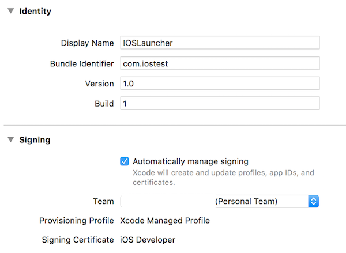Click the Automatically manage signing label
Image resolution: width=346 pixels, height=253 pixels.
coord(190,161)
